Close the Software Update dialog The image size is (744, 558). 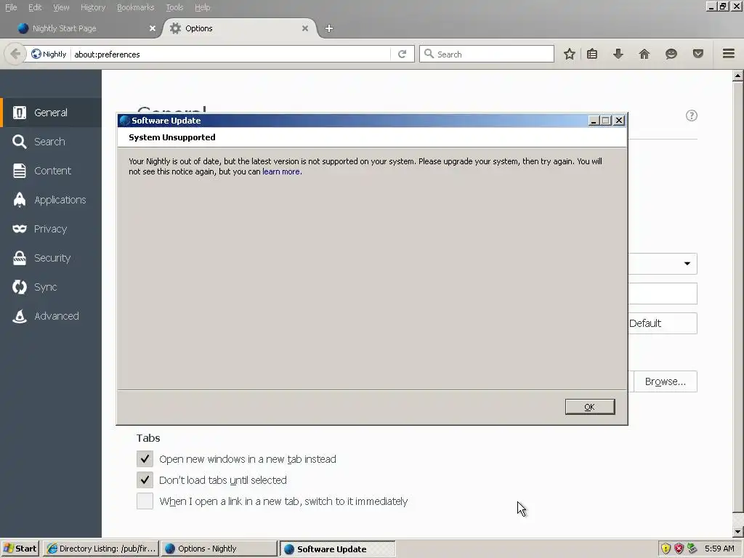click(x=619, y=121)
